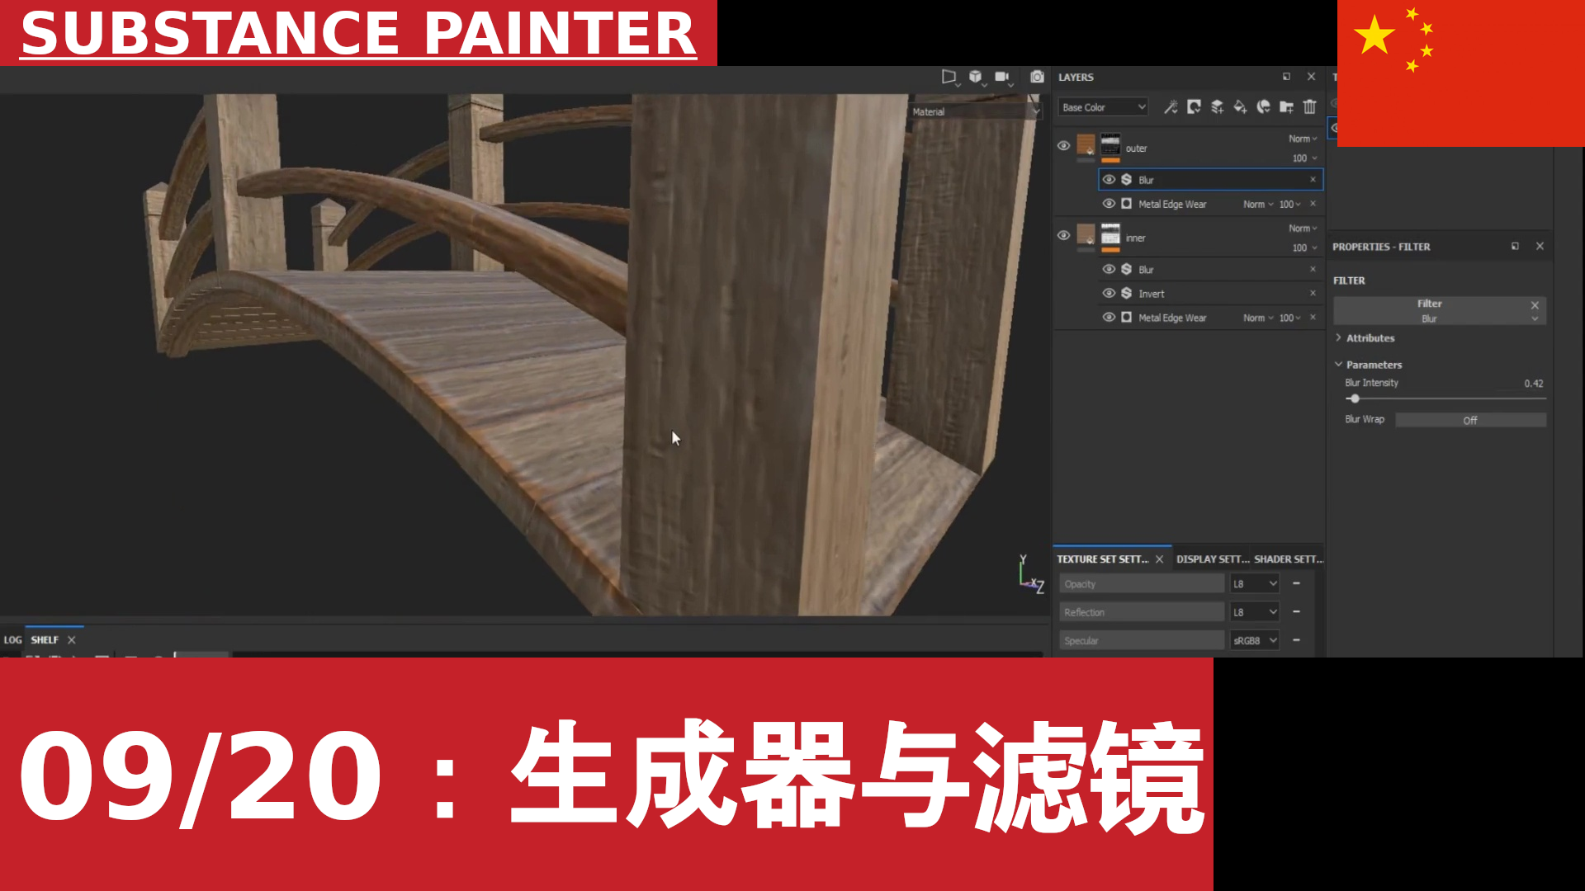
Task: Select the Shelf tab
Action: (45, 640)
